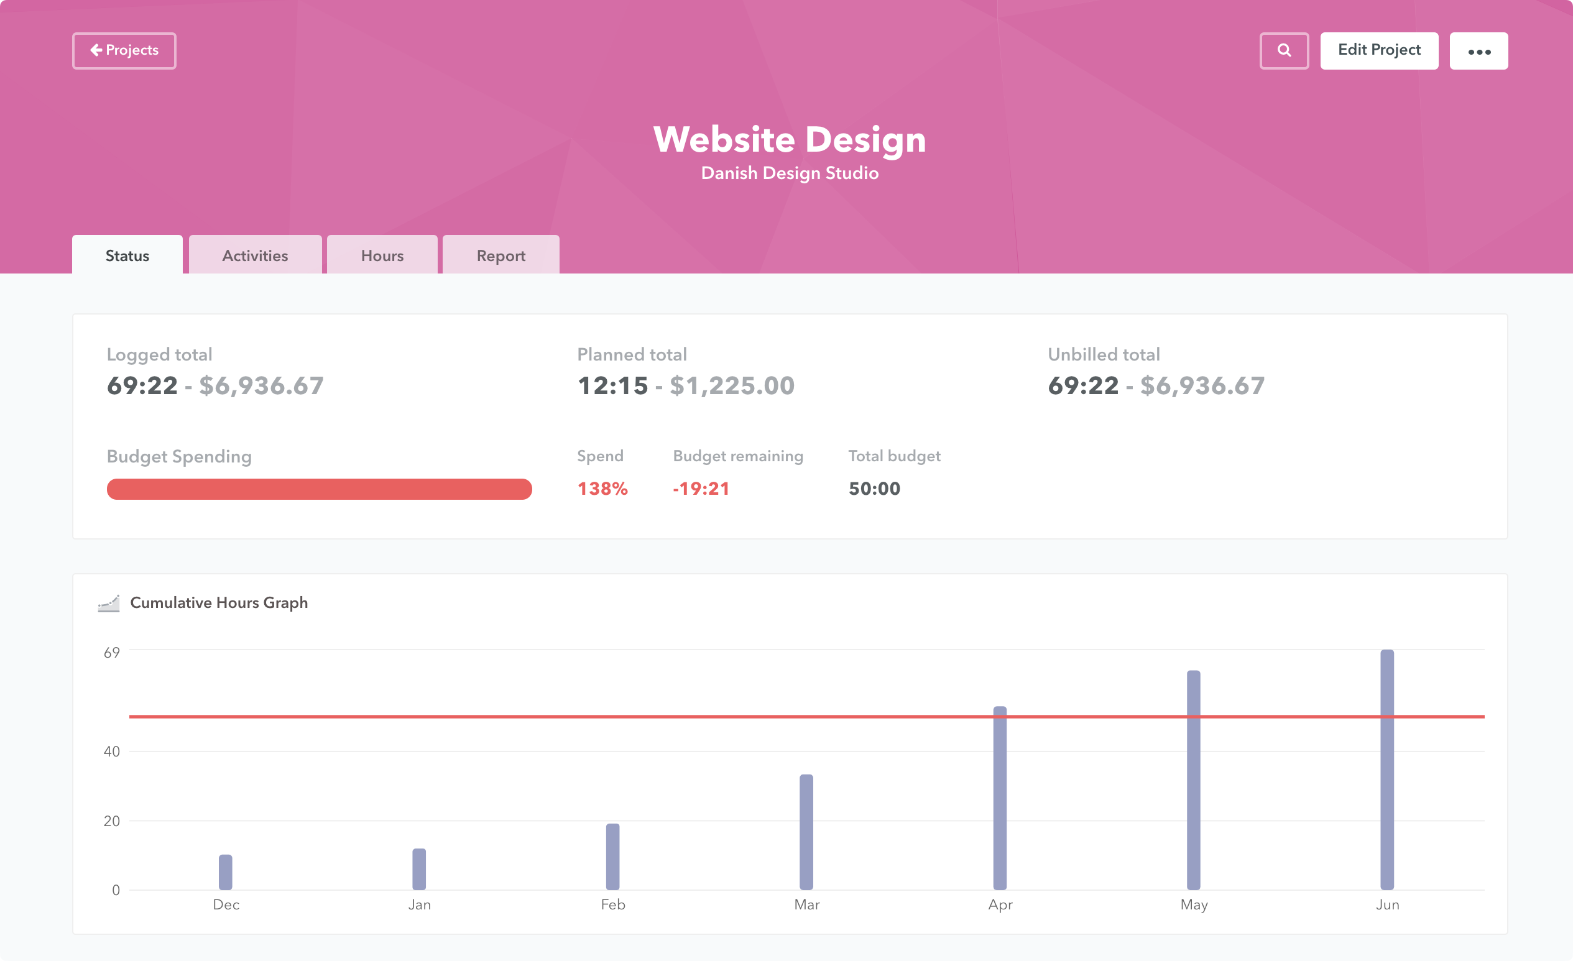
Task: Click the red Budget Spending progress bar
Action: tap(319, 489)
